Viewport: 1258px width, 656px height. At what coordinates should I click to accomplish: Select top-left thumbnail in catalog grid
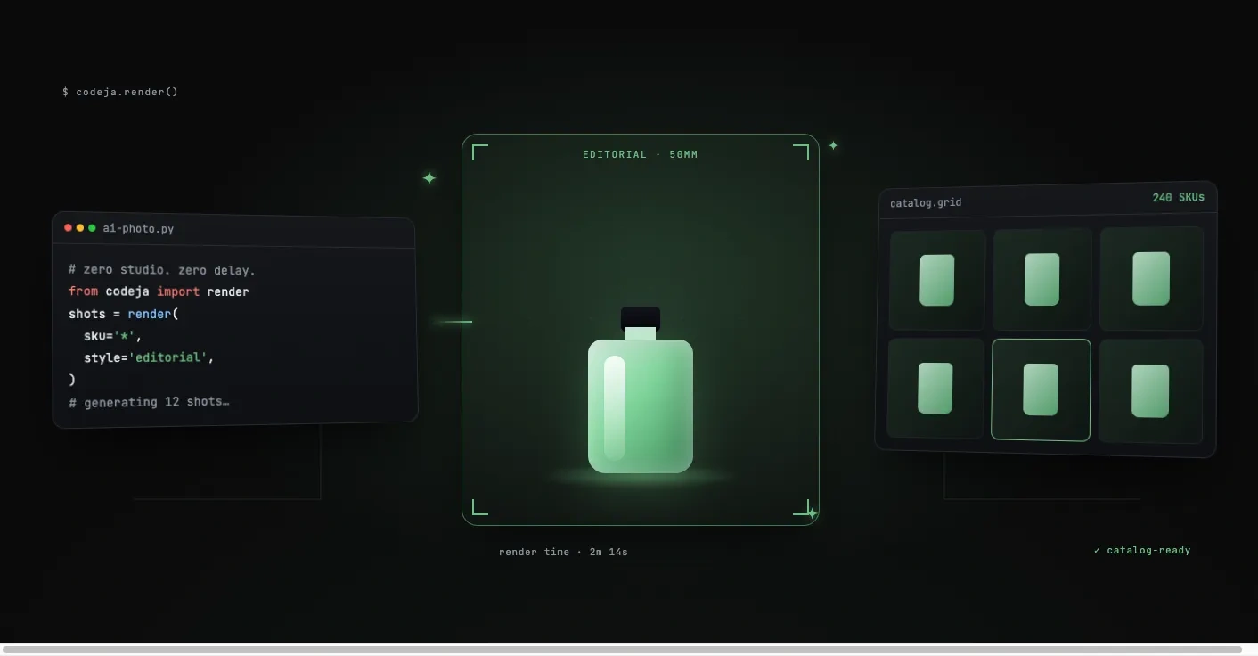937,280
